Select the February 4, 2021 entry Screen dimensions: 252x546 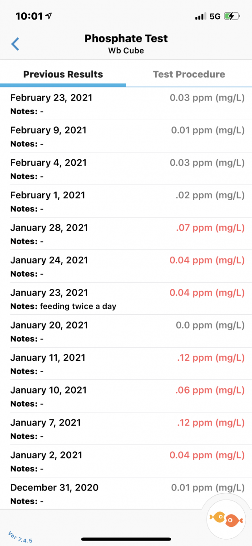coord(126,169)
